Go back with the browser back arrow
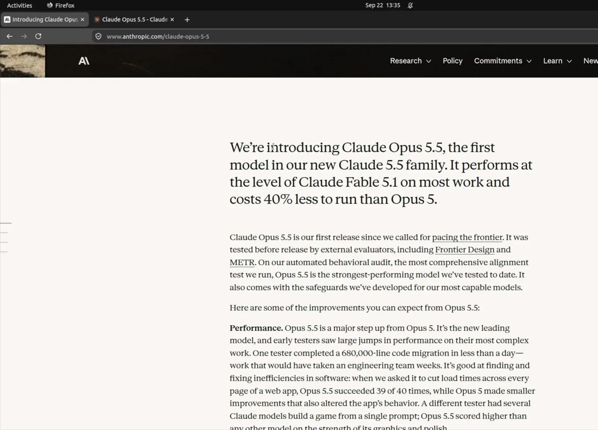 click(10, 36)
